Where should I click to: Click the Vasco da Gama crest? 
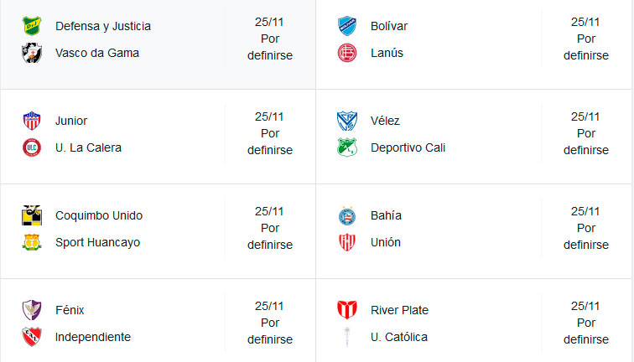point(32,53)
